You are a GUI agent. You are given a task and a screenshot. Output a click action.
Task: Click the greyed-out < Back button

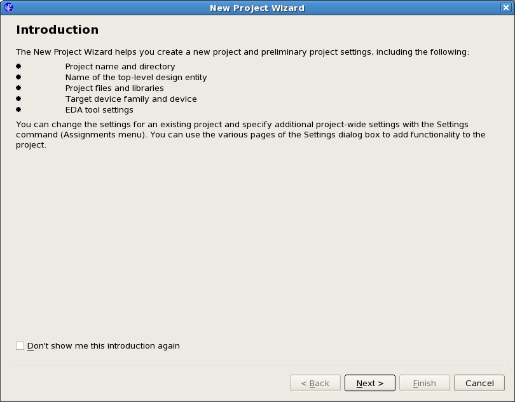[x=315, y=383]
